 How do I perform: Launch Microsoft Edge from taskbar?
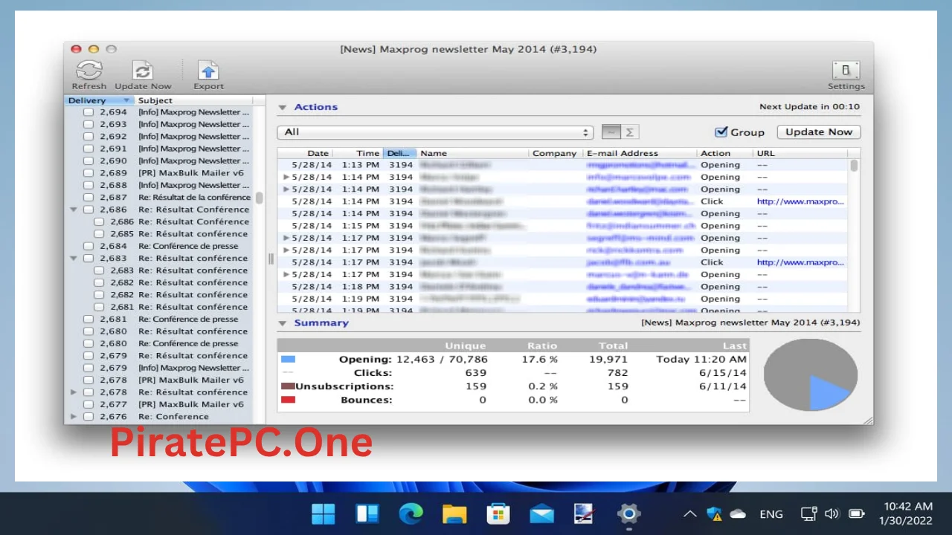[411, 513]
